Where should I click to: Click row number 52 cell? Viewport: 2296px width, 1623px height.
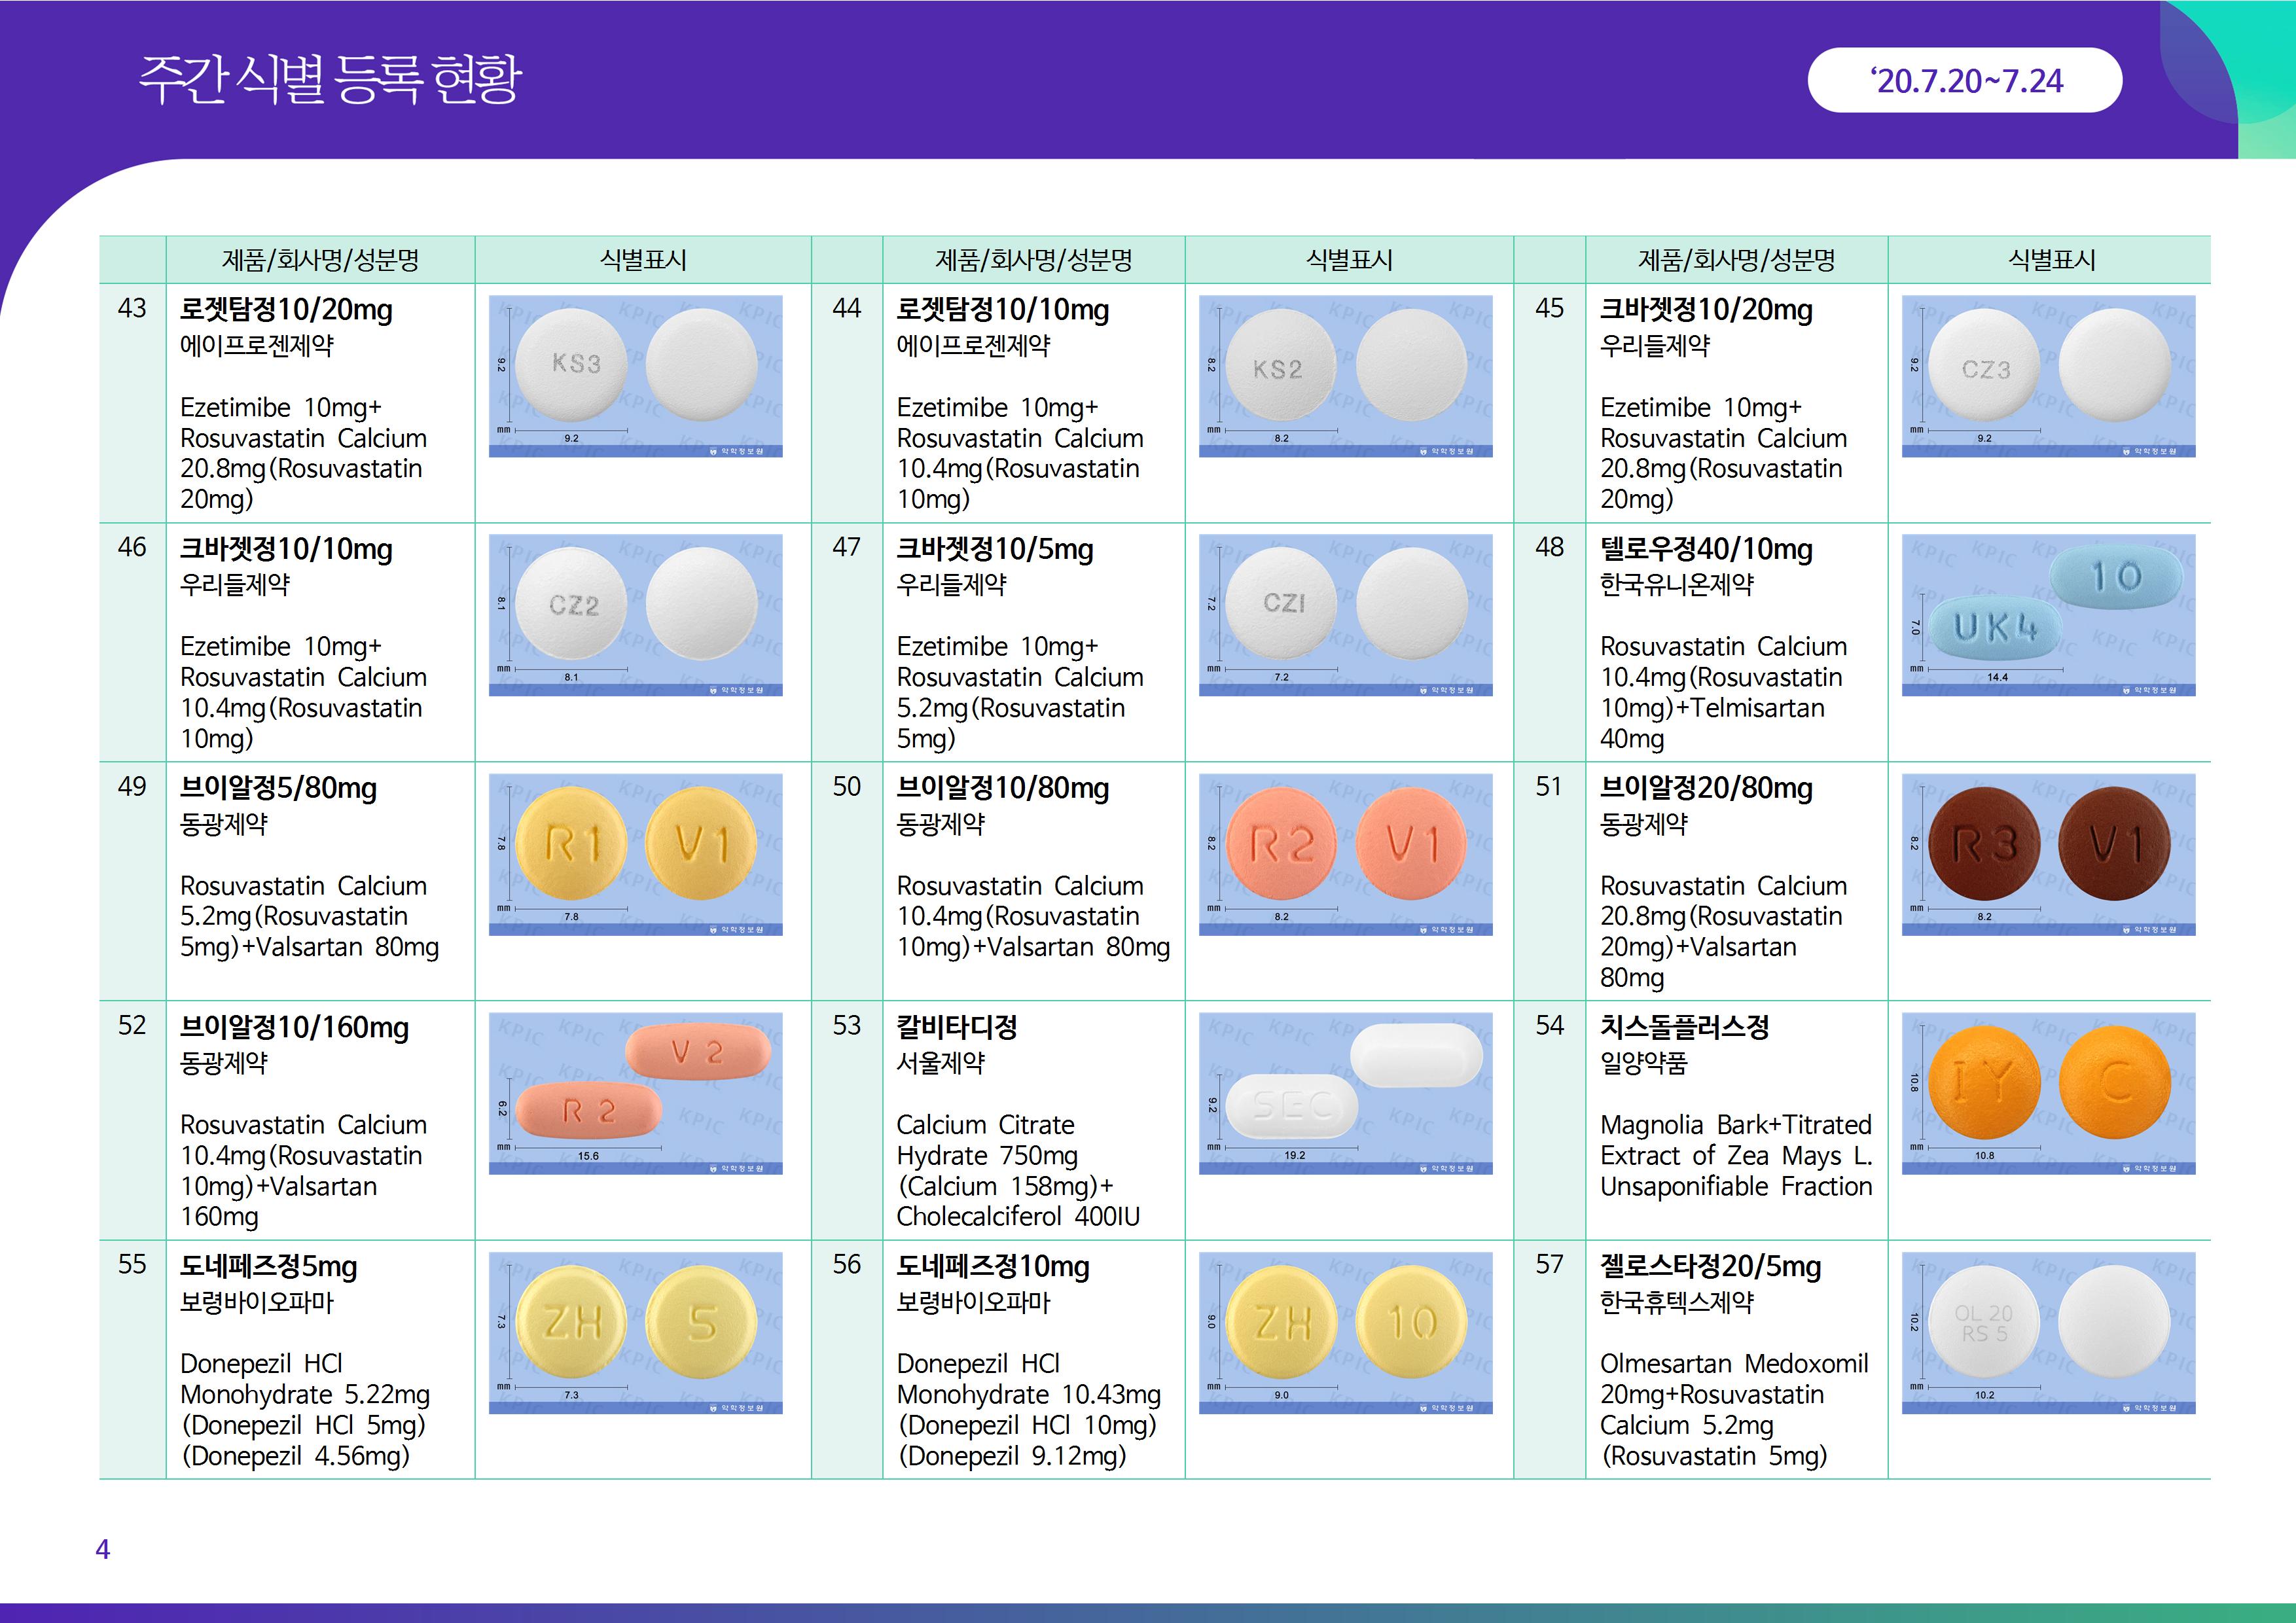[132, 1026]
